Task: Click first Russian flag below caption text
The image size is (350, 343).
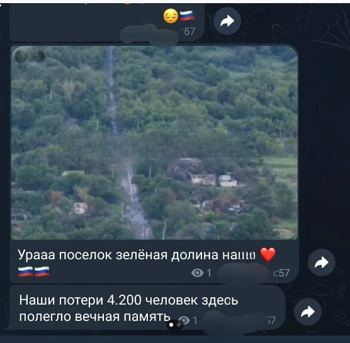Action: 25,272
